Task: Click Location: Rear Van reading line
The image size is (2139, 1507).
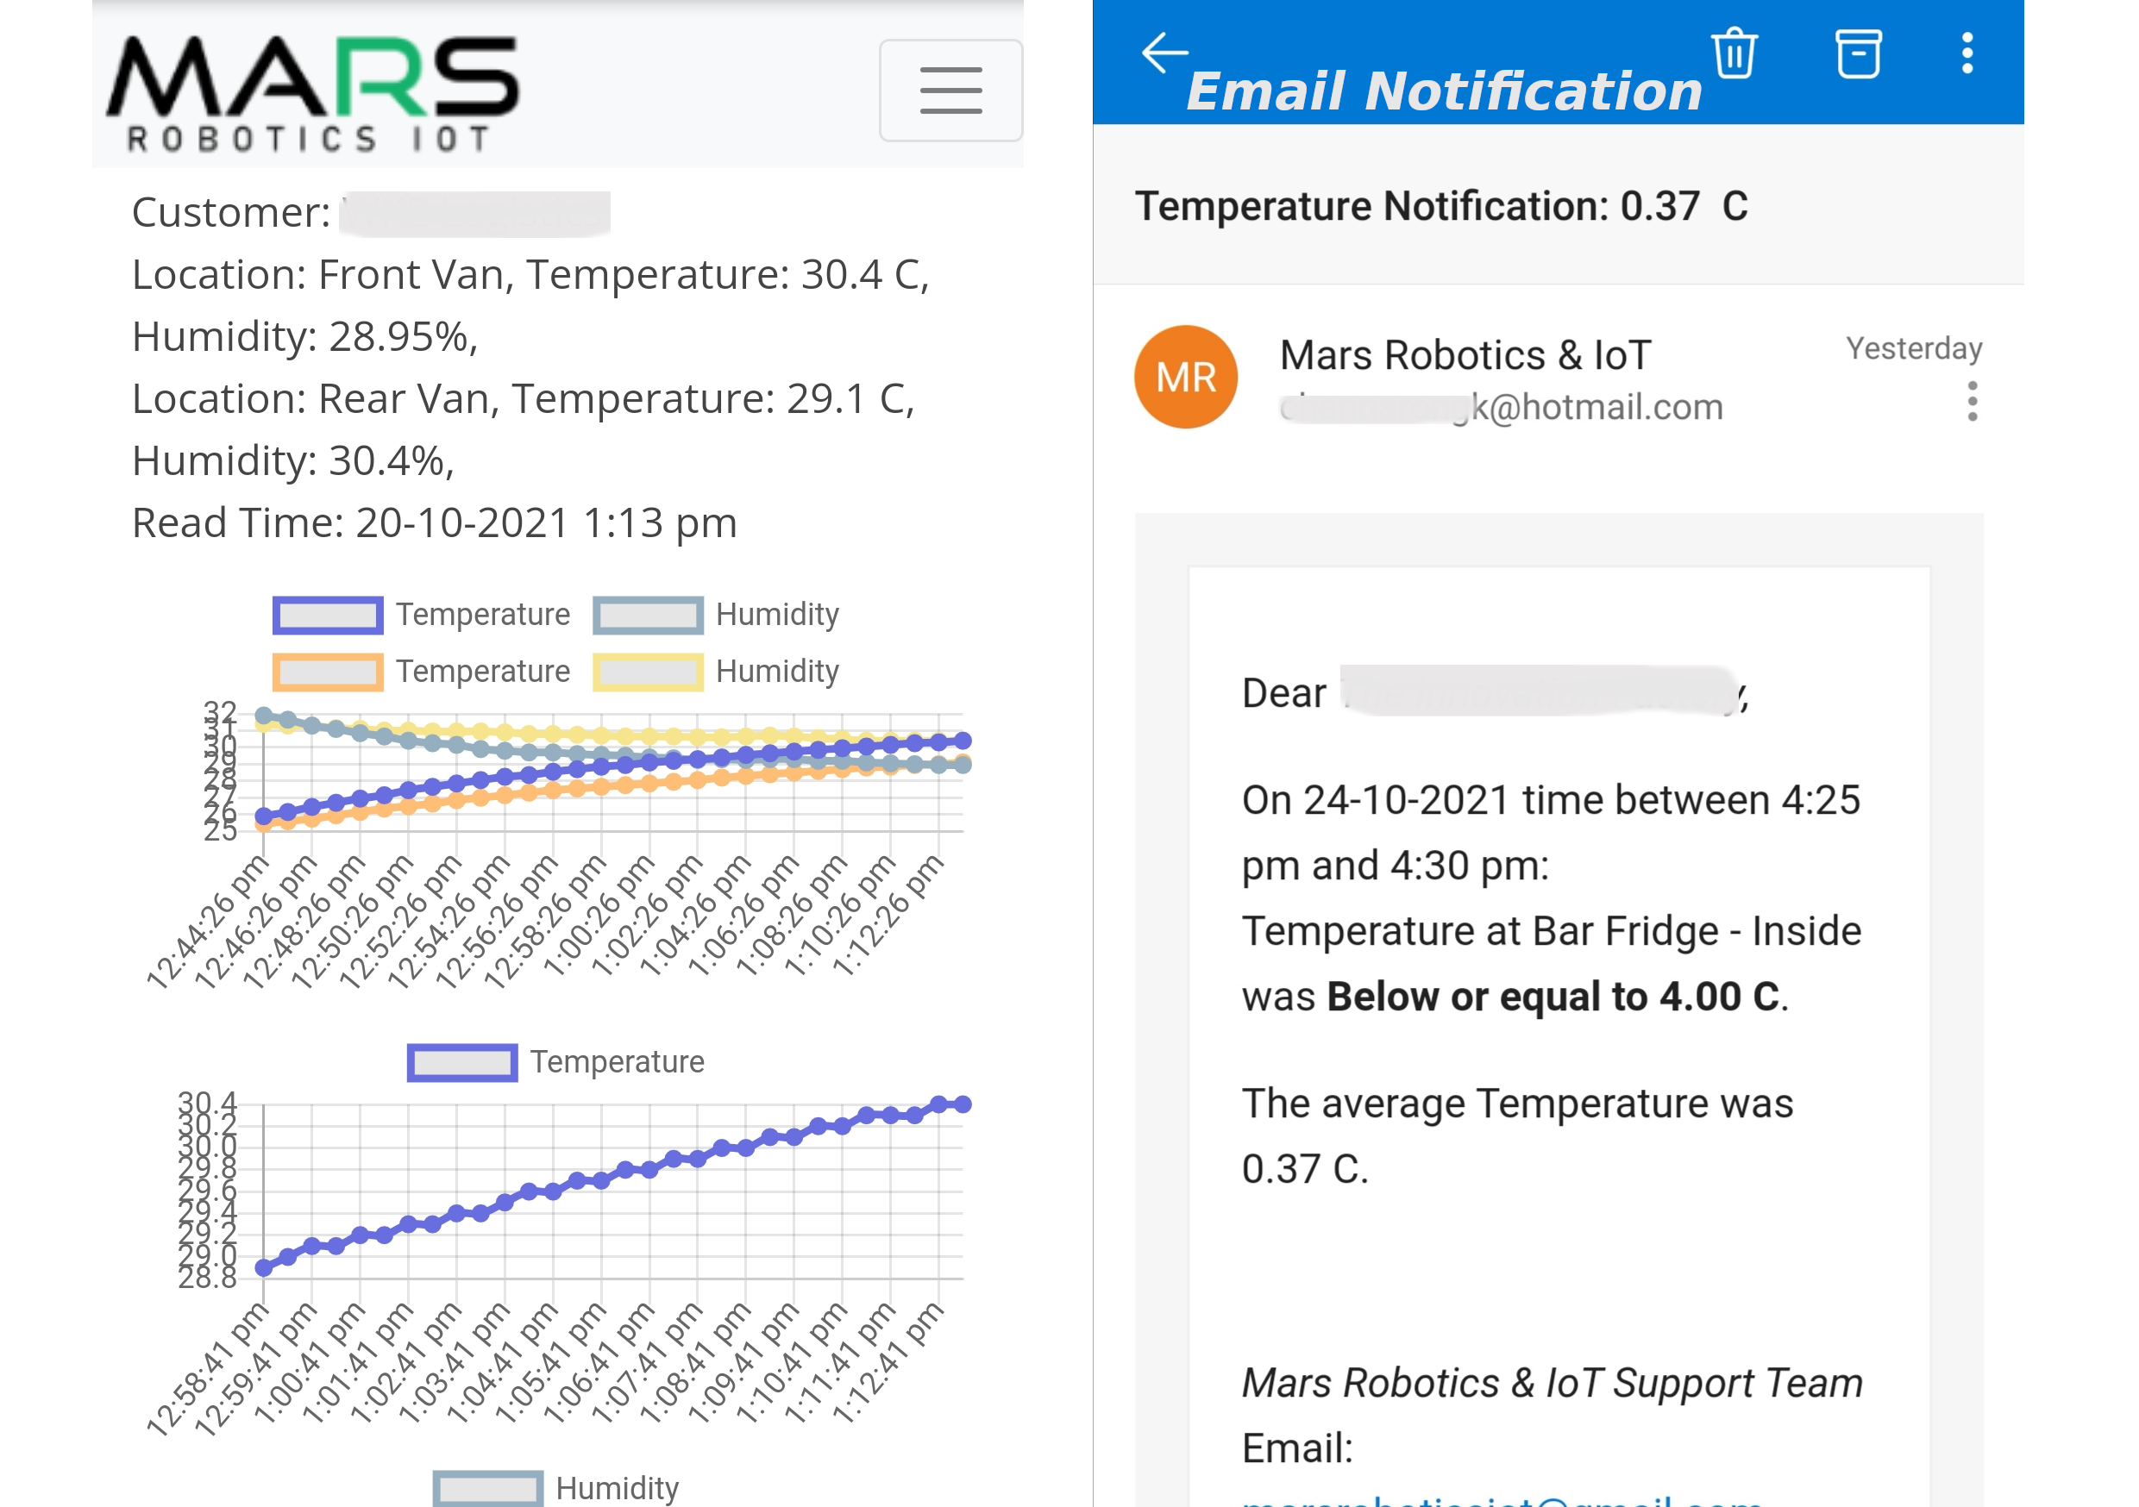Action: pyautogui.click(x=524, y=398)
